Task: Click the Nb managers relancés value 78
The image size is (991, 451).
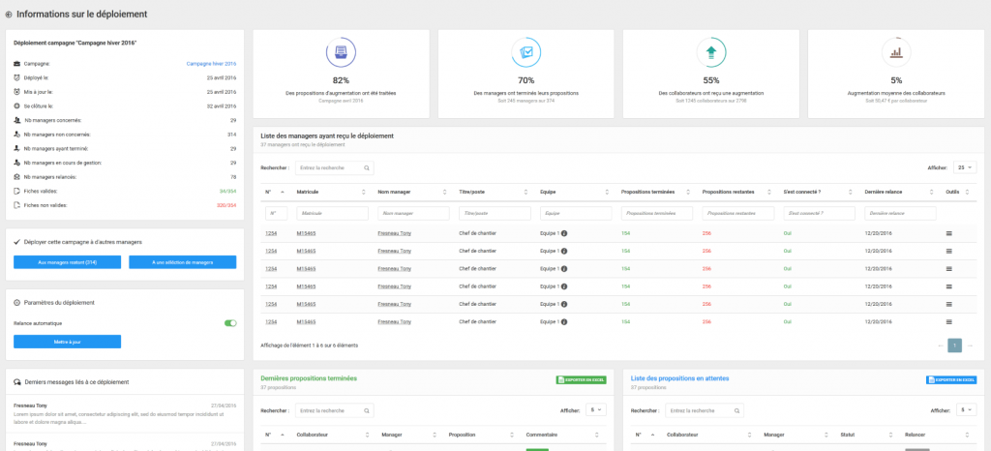Action: click(x=233, y=177)
